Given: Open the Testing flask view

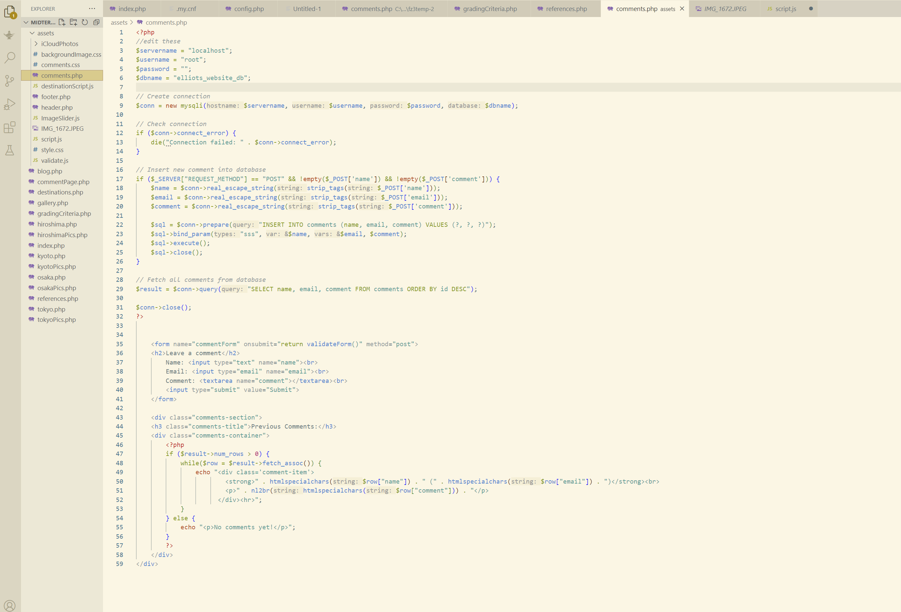Looking at the screenshot, I should point(10,150).
